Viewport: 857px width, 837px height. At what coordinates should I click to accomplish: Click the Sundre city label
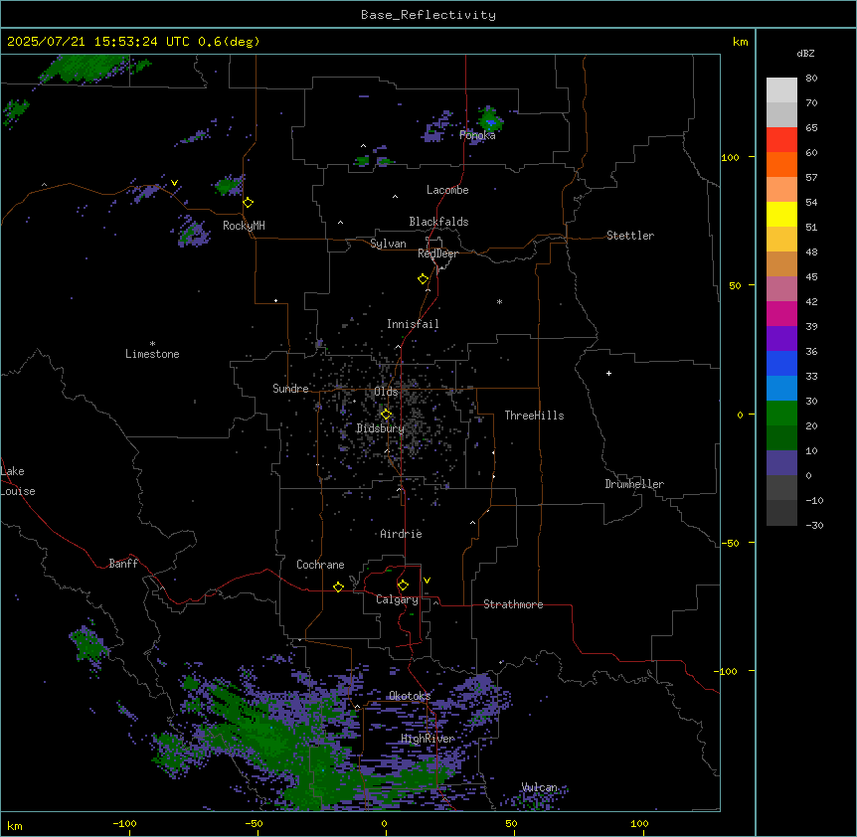click(290, 389)
